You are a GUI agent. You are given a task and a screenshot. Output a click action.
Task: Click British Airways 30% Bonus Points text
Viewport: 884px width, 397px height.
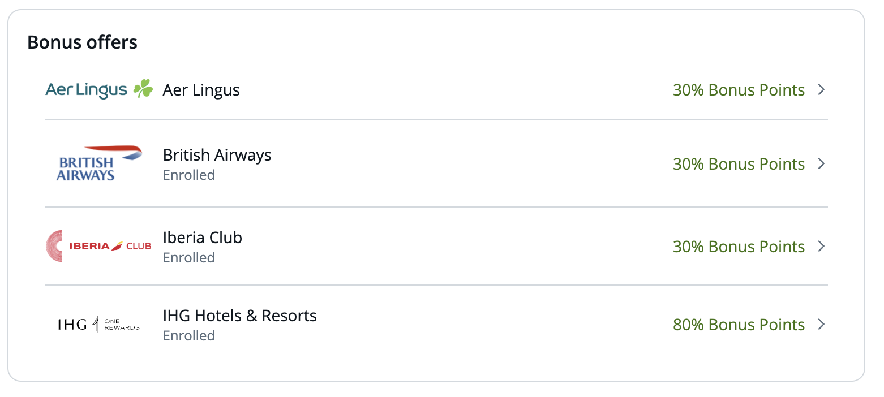(x=738, y=165)
